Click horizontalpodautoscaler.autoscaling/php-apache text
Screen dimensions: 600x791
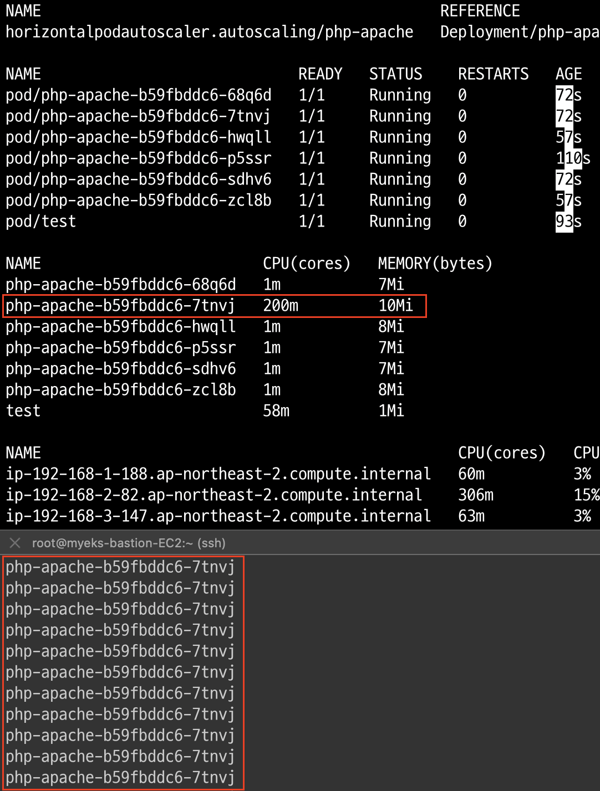coord(210,32)
